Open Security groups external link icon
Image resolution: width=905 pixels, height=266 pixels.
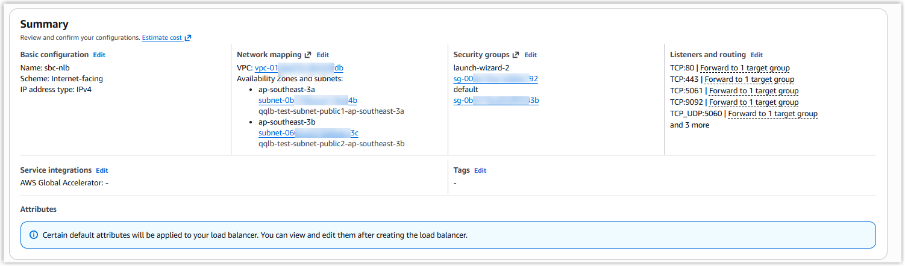point(516,55)
